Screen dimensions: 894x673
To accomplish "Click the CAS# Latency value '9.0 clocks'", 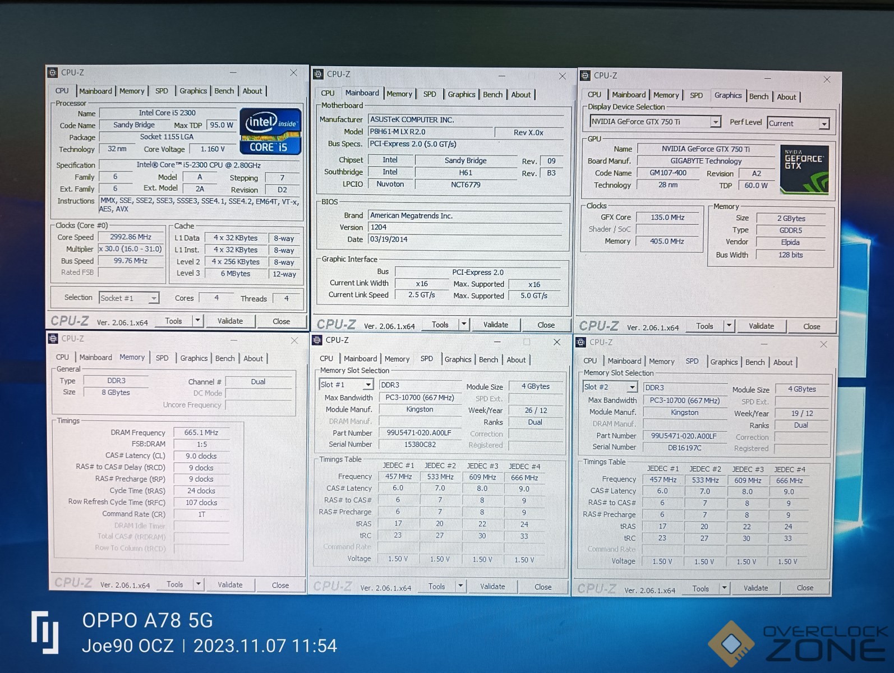I will coord(201,456).
